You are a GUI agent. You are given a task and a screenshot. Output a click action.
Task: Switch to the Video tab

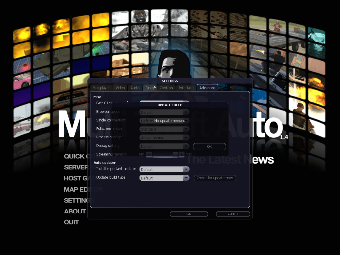[120, 88]
